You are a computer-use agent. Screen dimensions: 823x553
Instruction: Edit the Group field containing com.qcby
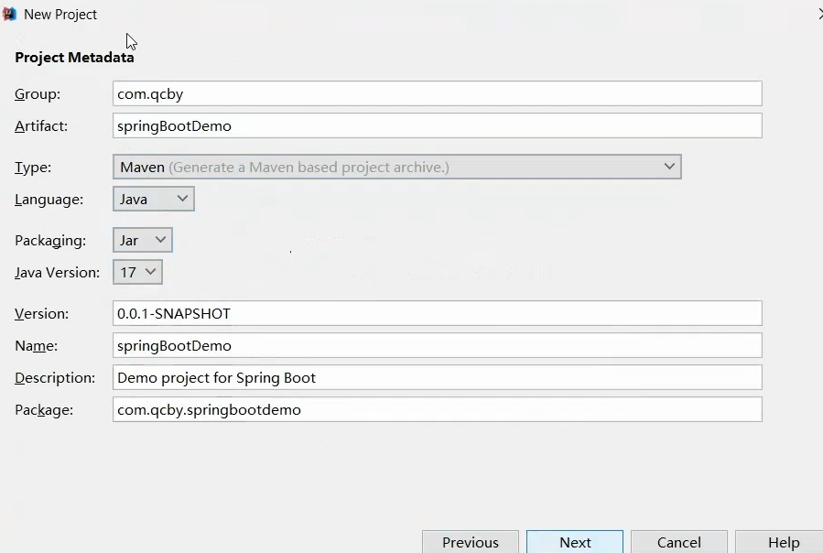click(438, 93)
